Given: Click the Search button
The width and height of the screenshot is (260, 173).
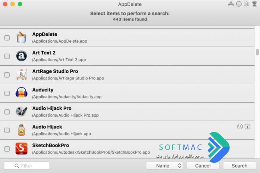Looking at the screenshot, I should coord(240,166).
